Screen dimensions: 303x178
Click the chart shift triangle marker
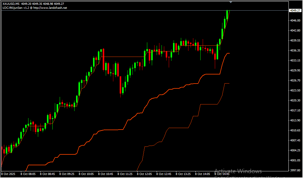tap(231, 2)
